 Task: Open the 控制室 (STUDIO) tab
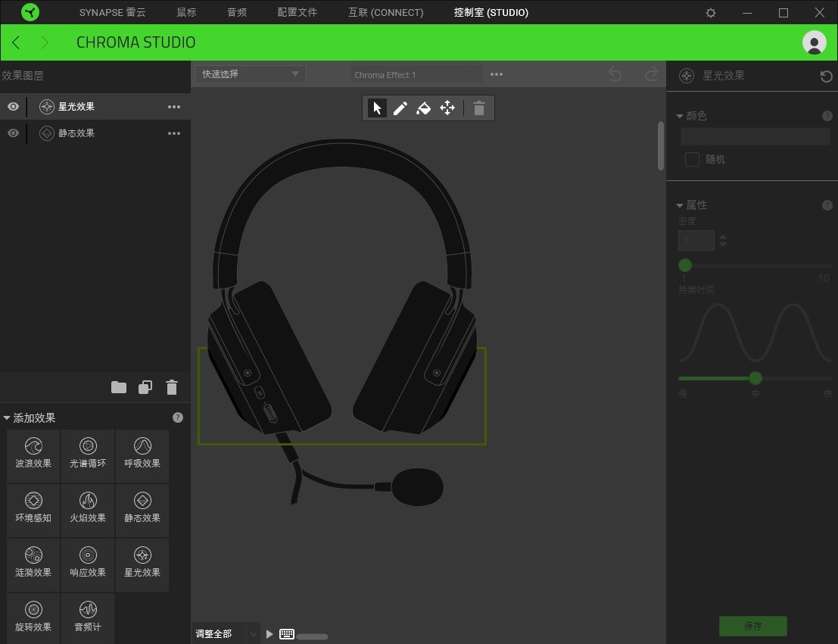491,12
